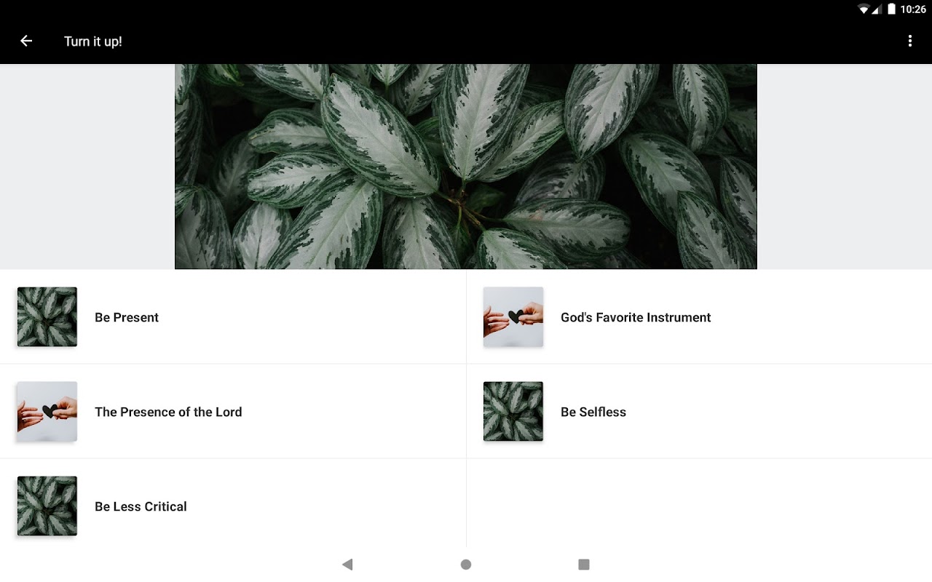932x582 pixels.
Task: Tap the back arrow icon
Action: pyautogui.click(x=26, y=41)
